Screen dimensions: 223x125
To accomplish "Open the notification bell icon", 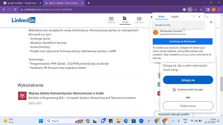I will pyautogui.click(x=218, y=121).
